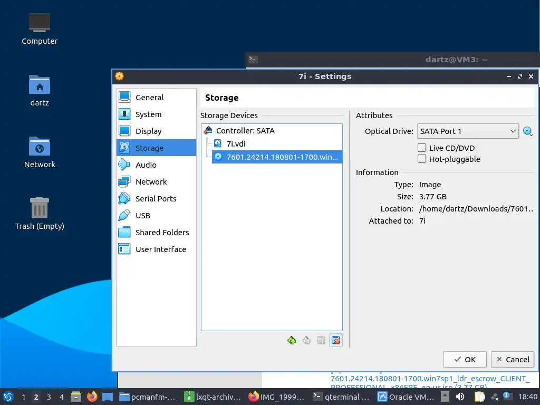This screenshot has height=405, width=540.
Task: Switch to the qterminal taskbar window
Action: [x=342, y=397]
